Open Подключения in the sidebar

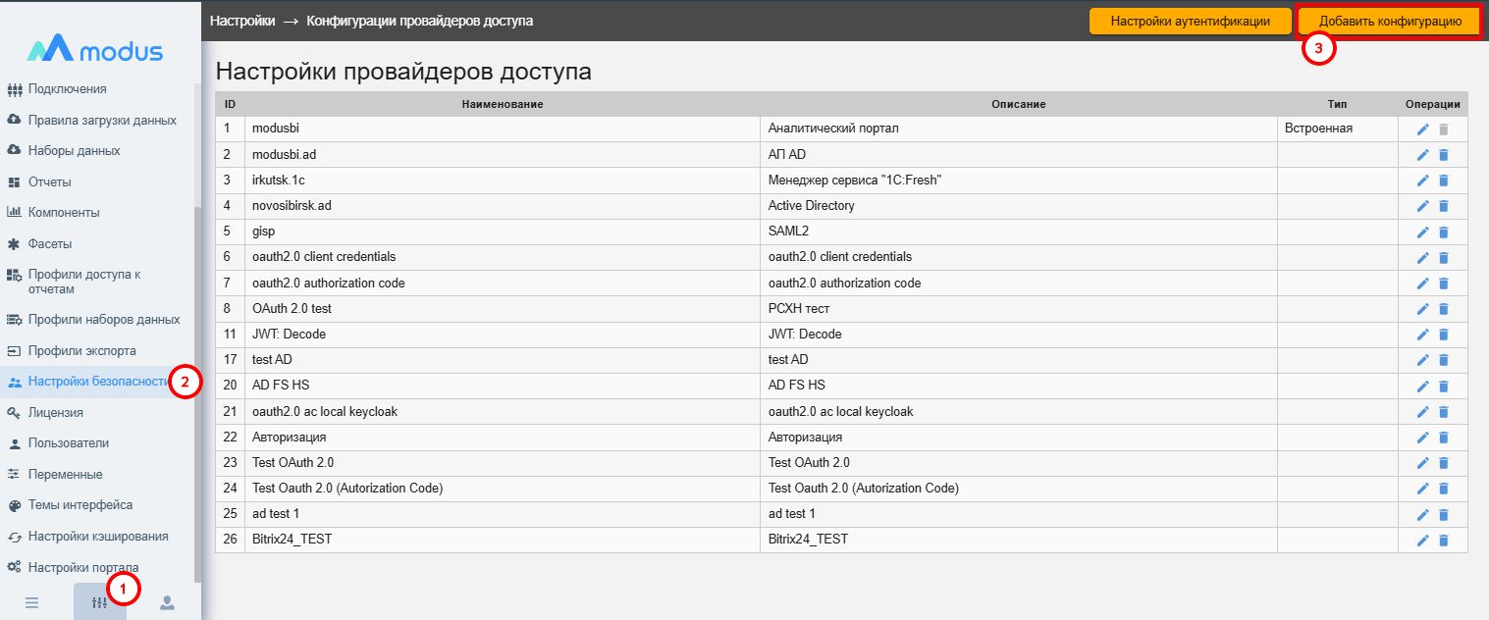click(67, 89)
